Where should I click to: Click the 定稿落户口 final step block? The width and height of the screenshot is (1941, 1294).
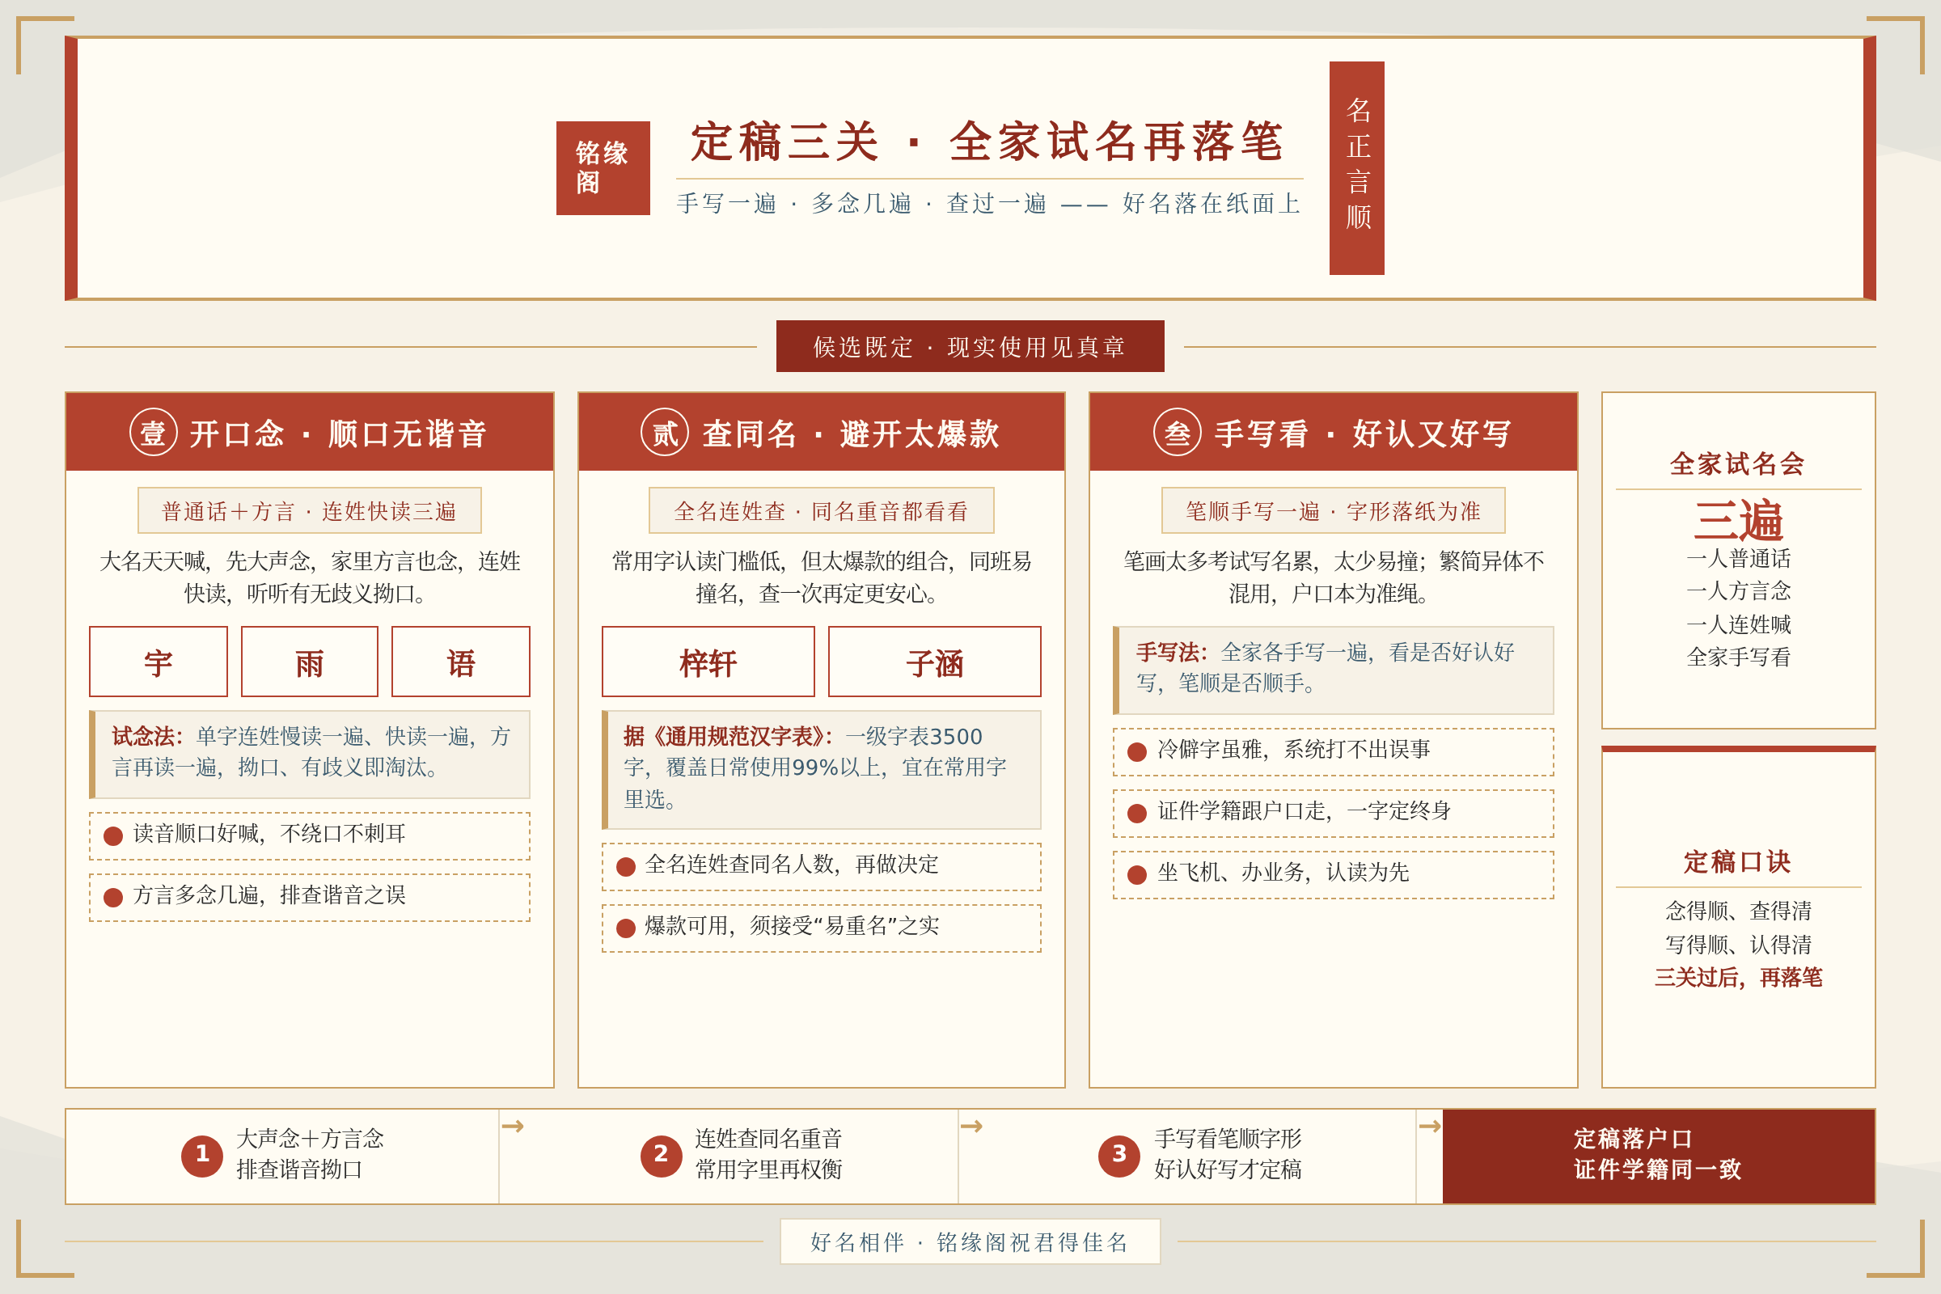1658,1157
